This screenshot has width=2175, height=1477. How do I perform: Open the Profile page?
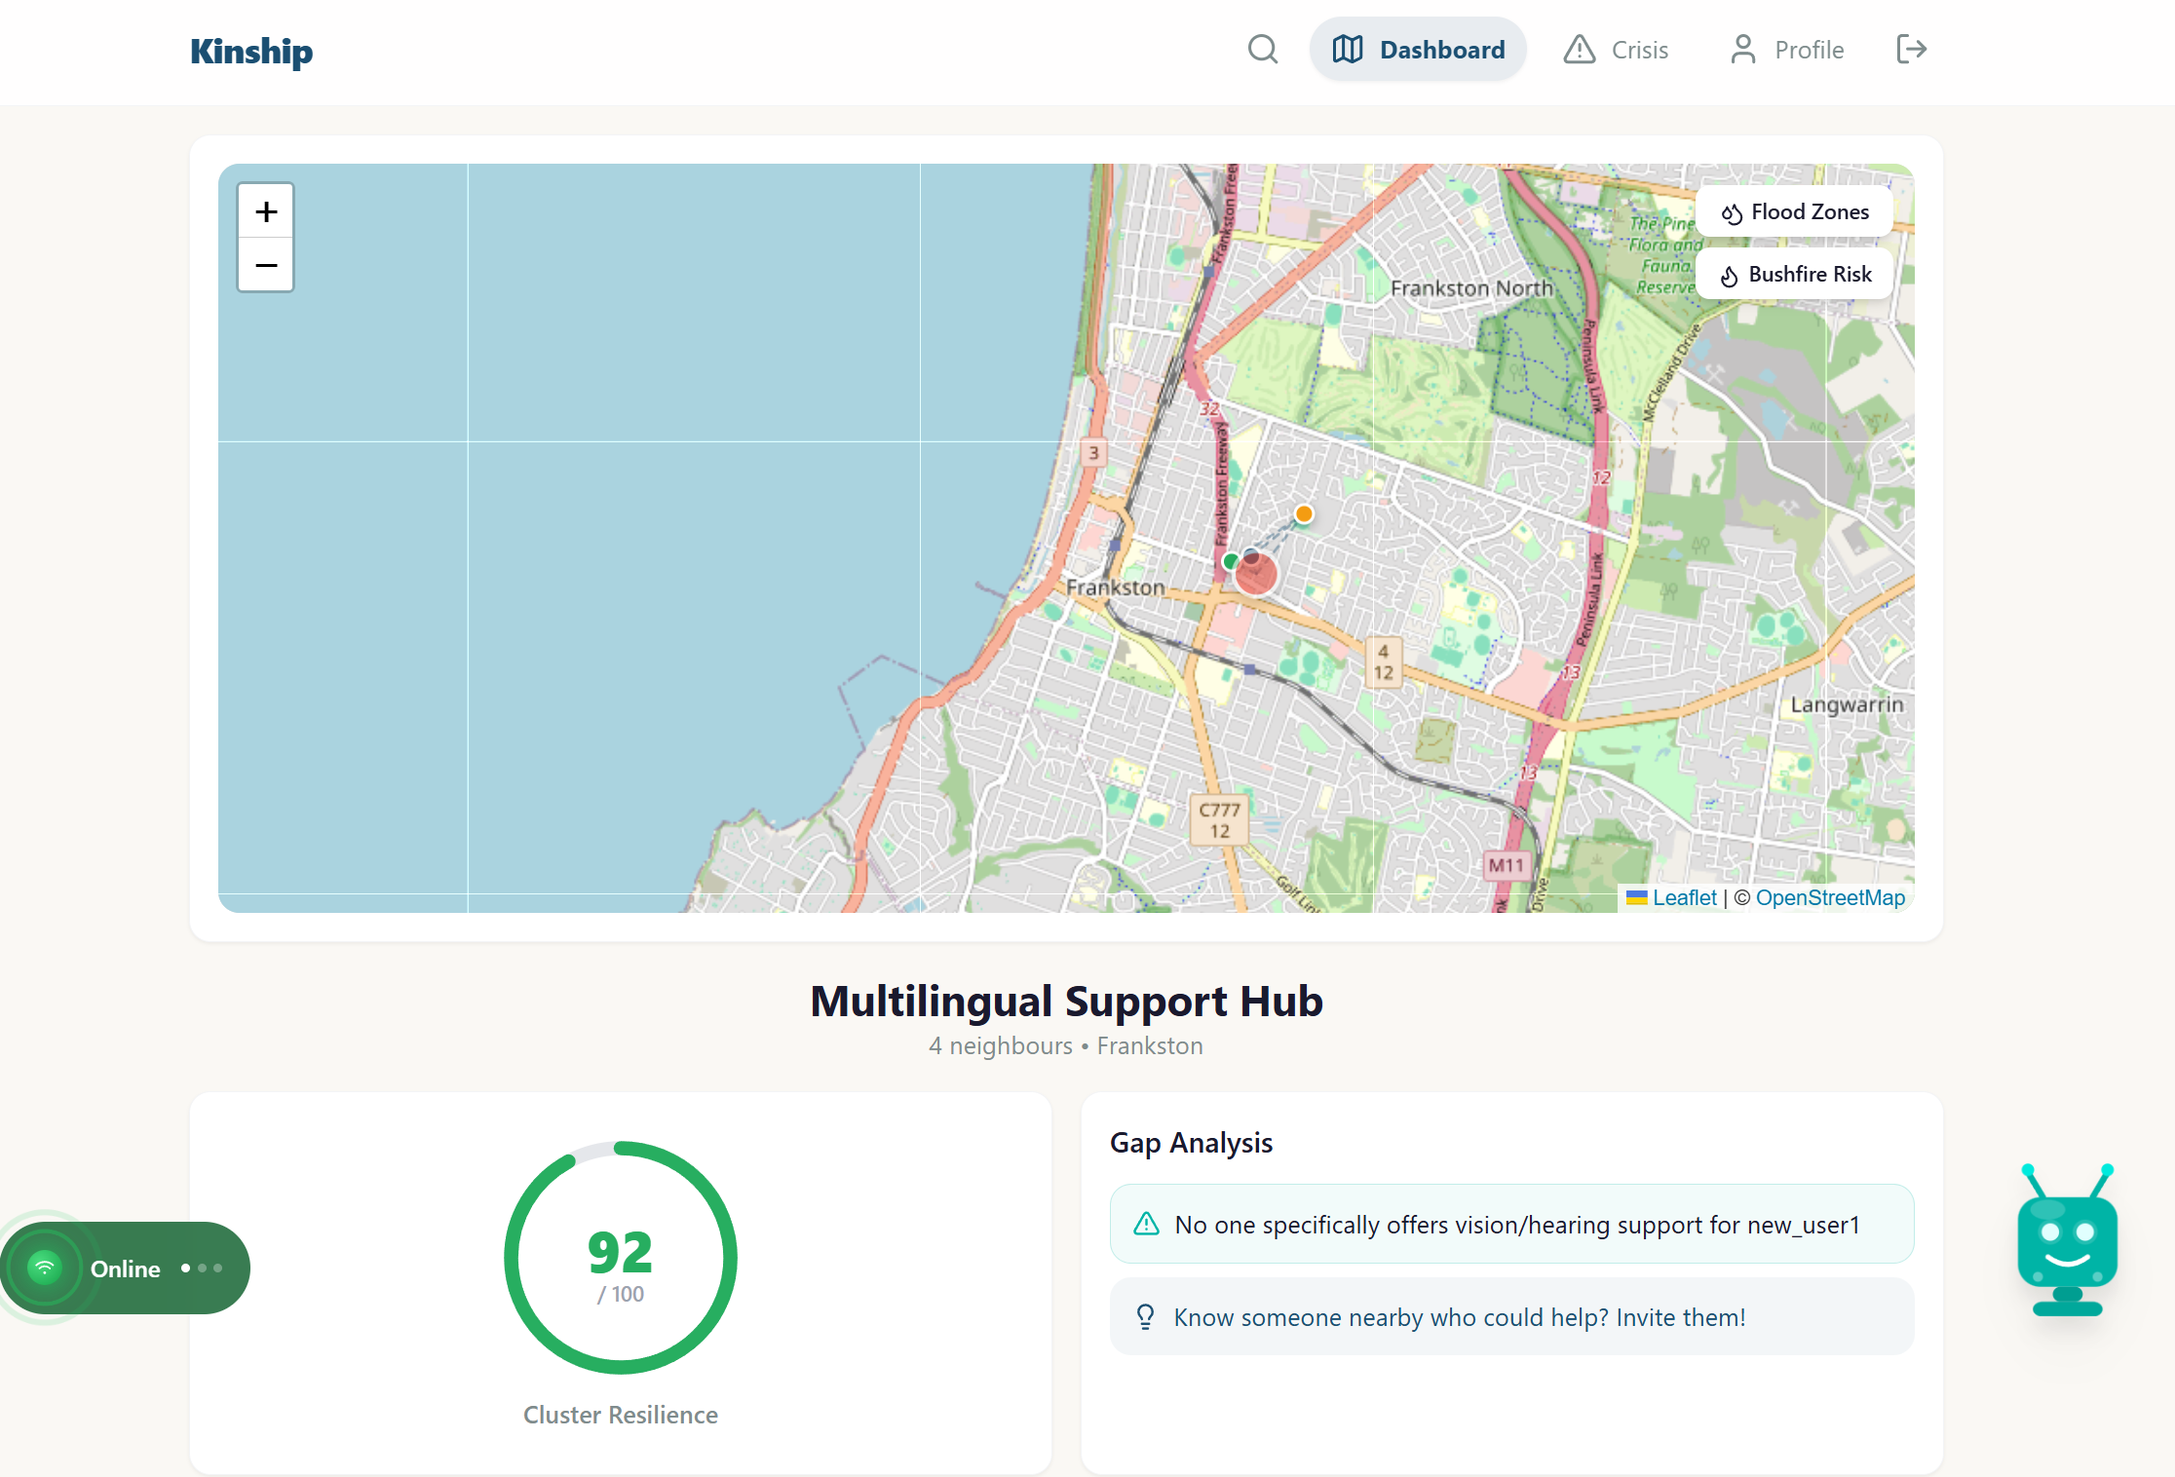[1787, 50]
